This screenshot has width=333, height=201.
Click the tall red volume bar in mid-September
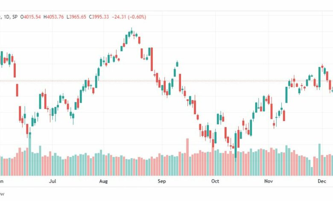click(x=187, y=157)
